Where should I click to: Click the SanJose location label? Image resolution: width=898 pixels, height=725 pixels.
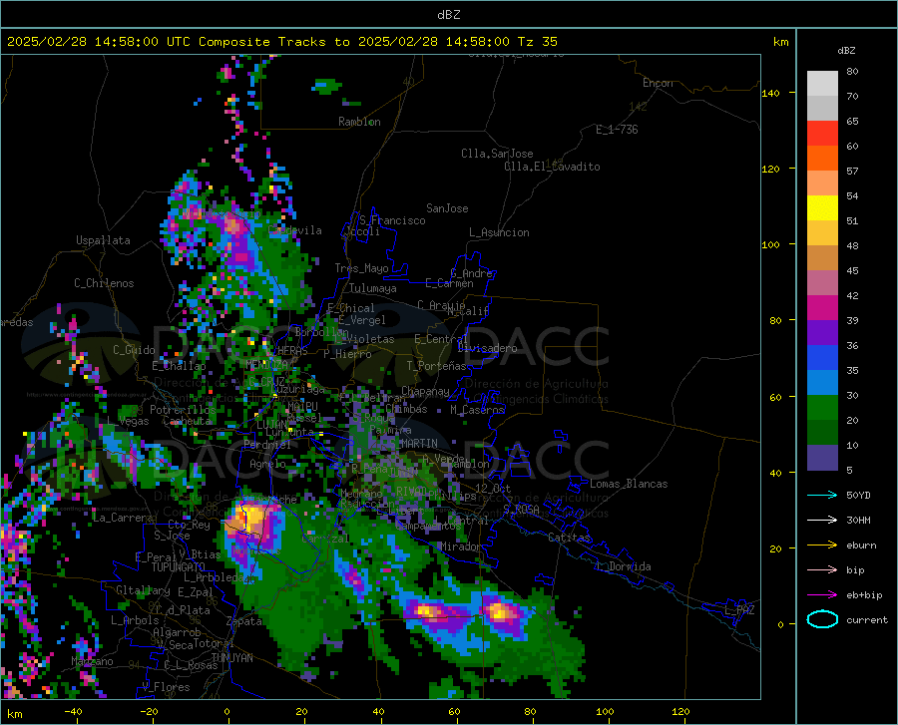447,208
